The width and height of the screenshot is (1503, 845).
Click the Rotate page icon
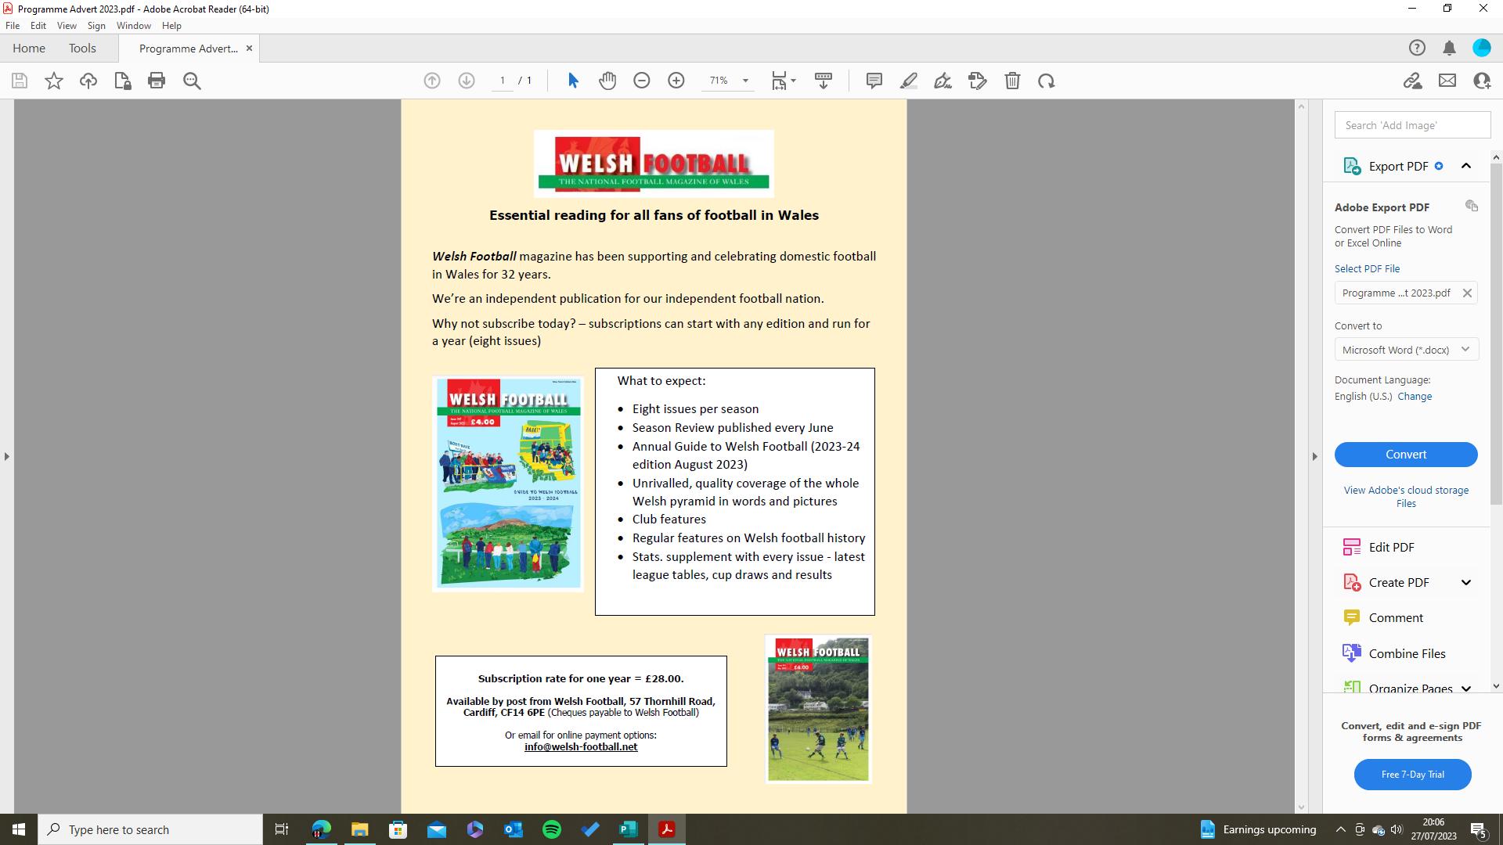pyautogui.click(x=1047, y=81)
